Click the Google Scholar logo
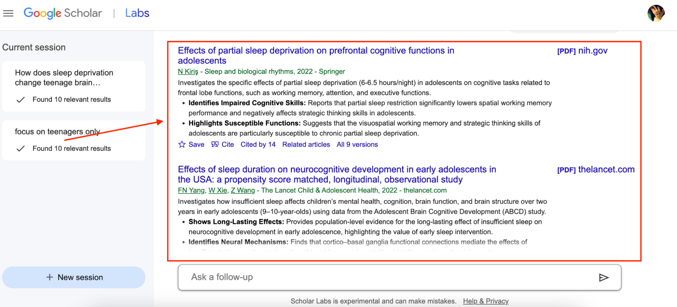 (63, 13)
